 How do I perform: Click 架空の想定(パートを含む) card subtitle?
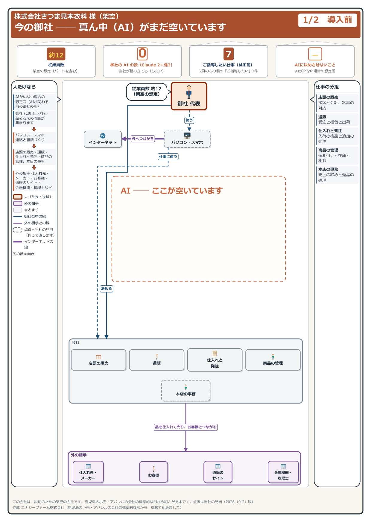(x=56, y=71)
